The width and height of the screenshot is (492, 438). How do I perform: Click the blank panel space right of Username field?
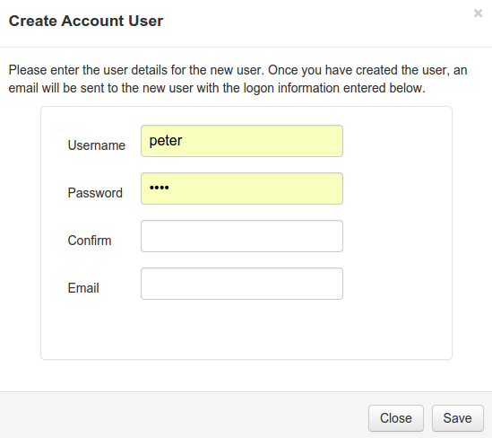tap(397, 141)
